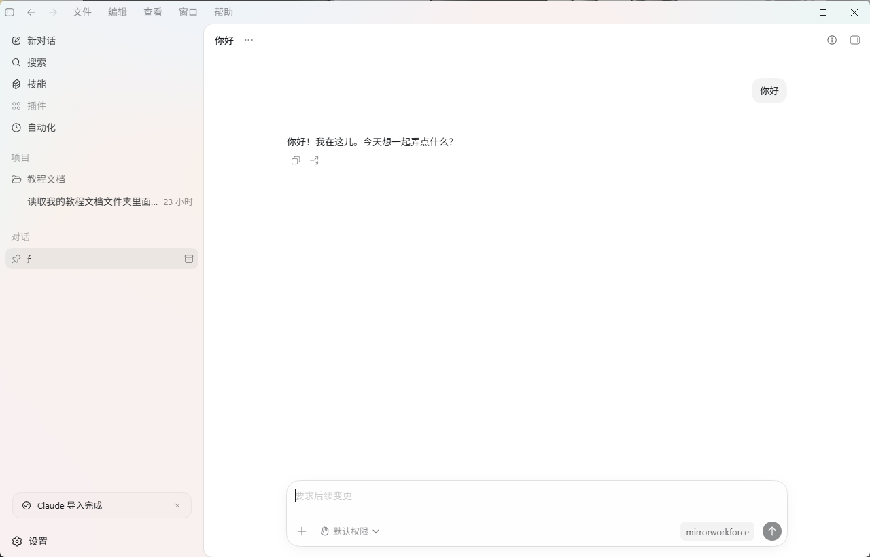Viewport: 870px width, 557px height.
Task: Click the grid icon beside 插件
Action: tap(16, 106)
